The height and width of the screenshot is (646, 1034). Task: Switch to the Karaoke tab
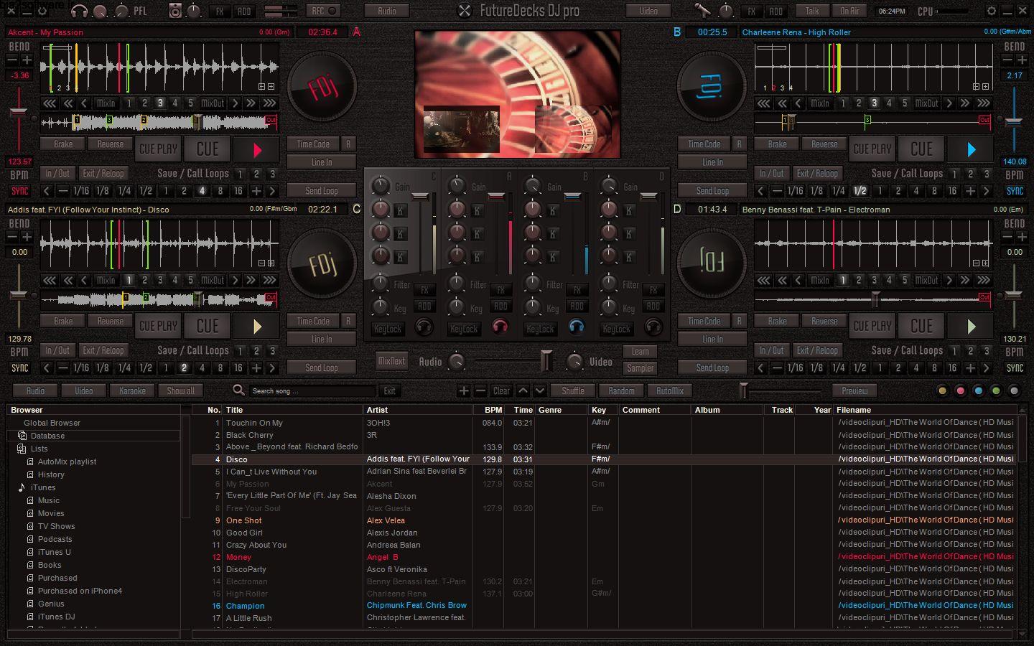(x=132, y=390)
